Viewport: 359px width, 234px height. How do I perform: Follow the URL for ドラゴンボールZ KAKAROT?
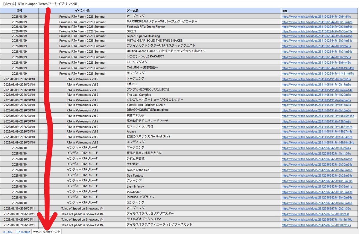[316, 57]
